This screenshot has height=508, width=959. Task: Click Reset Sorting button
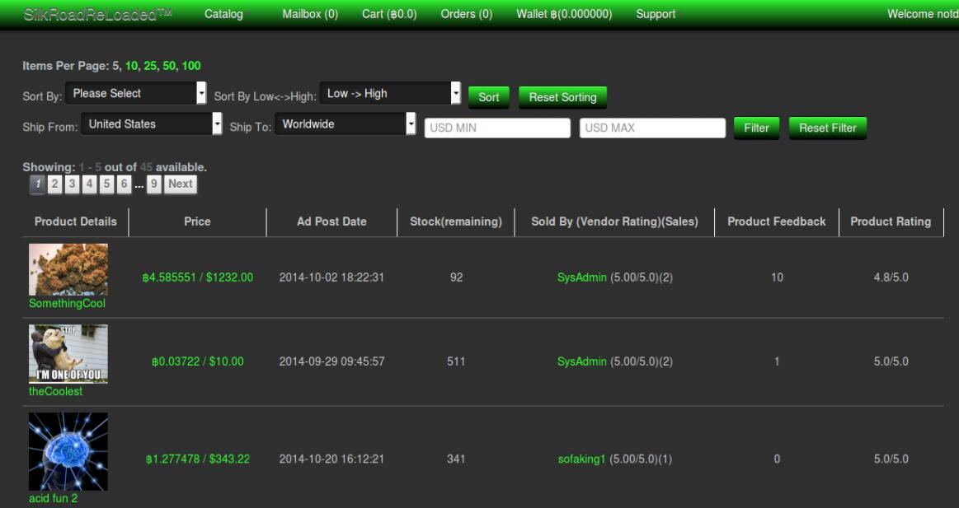pos(562,97)
